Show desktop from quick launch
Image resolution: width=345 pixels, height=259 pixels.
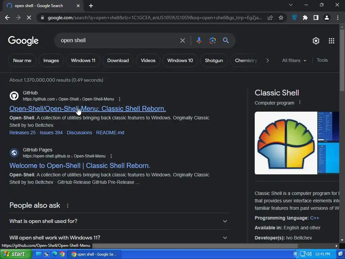tap(38, 254)
